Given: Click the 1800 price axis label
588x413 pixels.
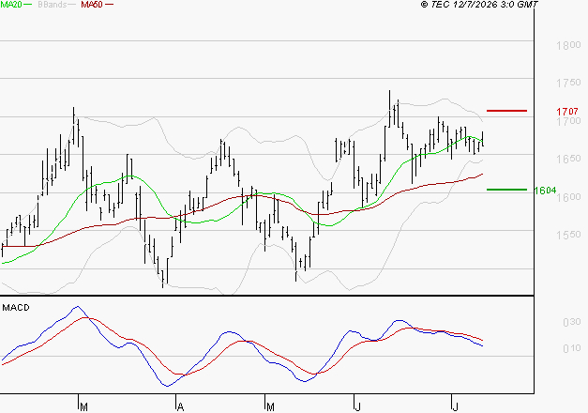Looking at the screenshot, I should coord(568,45).
